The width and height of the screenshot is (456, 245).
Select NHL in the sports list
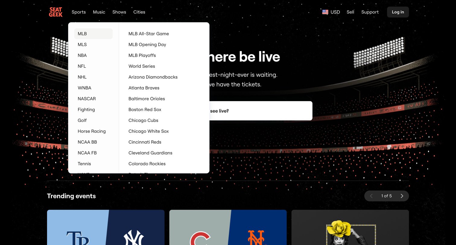pos(93,77)
